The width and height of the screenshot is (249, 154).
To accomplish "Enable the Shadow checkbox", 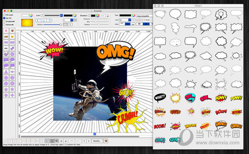I will coord(89,15).
